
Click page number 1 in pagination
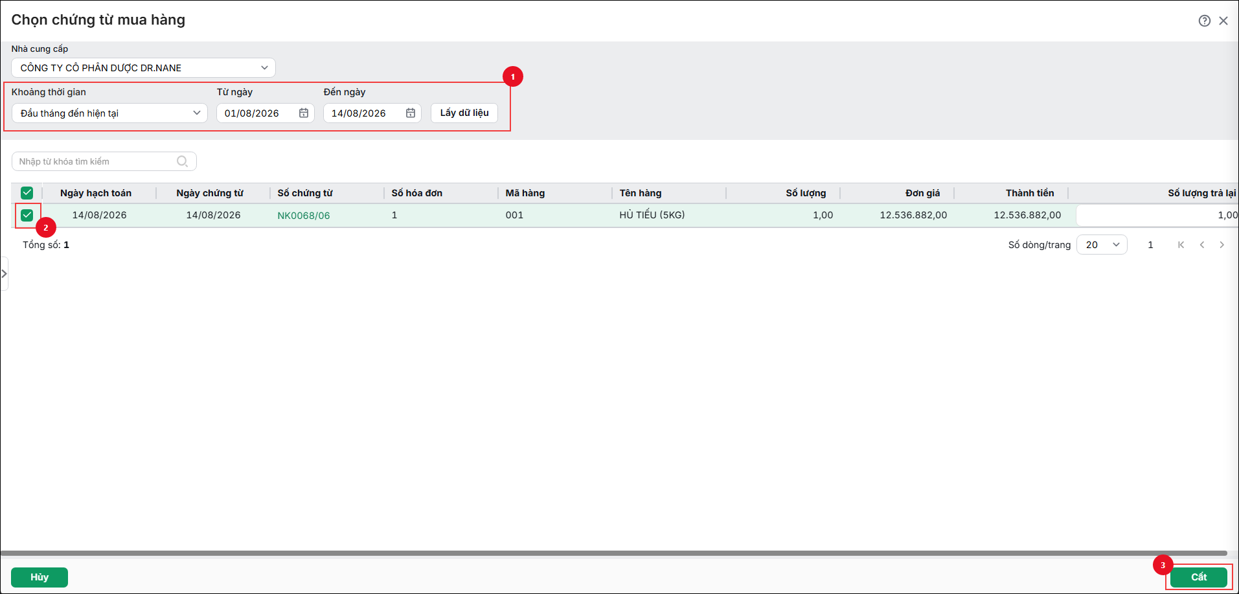[1150, 245]
